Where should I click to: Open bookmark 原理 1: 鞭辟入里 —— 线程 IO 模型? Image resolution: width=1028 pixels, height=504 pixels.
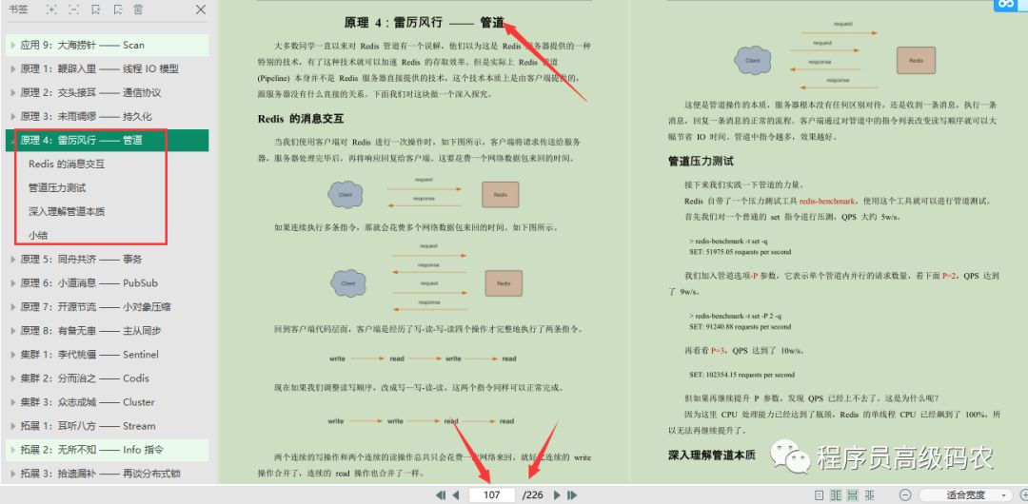100,68
